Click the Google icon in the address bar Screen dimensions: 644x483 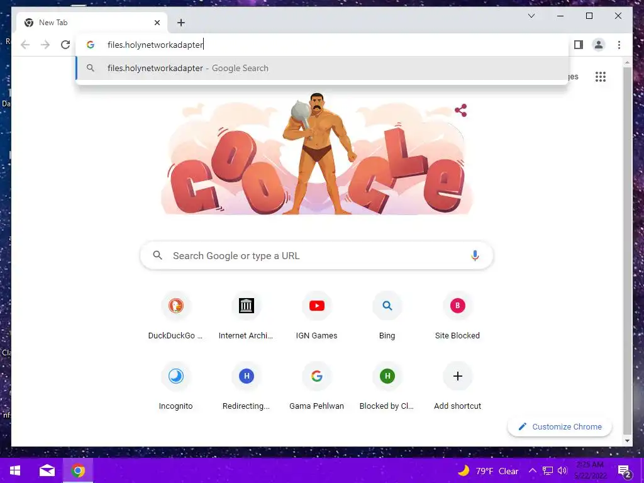[91, 45]
